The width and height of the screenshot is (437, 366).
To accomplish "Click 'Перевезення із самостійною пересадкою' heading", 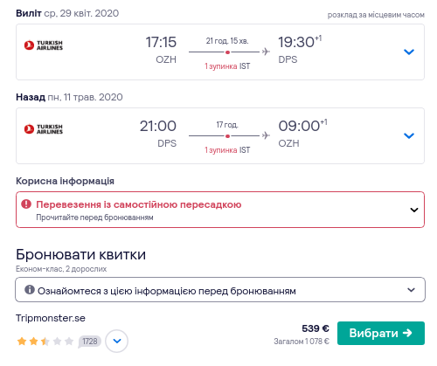I will pos(139,204).
